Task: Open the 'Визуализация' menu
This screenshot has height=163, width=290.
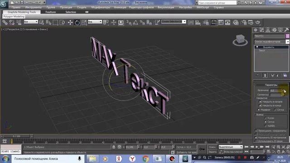Action: click(166, 8)
